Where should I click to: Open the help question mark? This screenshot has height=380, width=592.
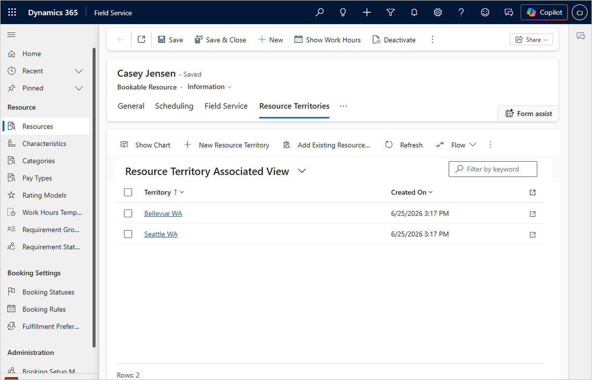461,12
